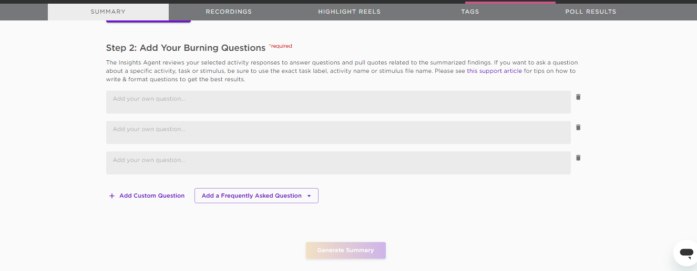
Task: Switch to the Recordings tab
Action: point(229,12)
